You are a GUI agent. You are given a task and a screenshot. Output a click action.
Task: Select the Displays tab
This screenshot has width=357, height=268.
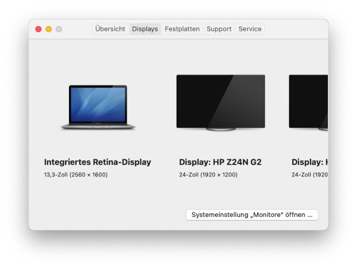145,29
